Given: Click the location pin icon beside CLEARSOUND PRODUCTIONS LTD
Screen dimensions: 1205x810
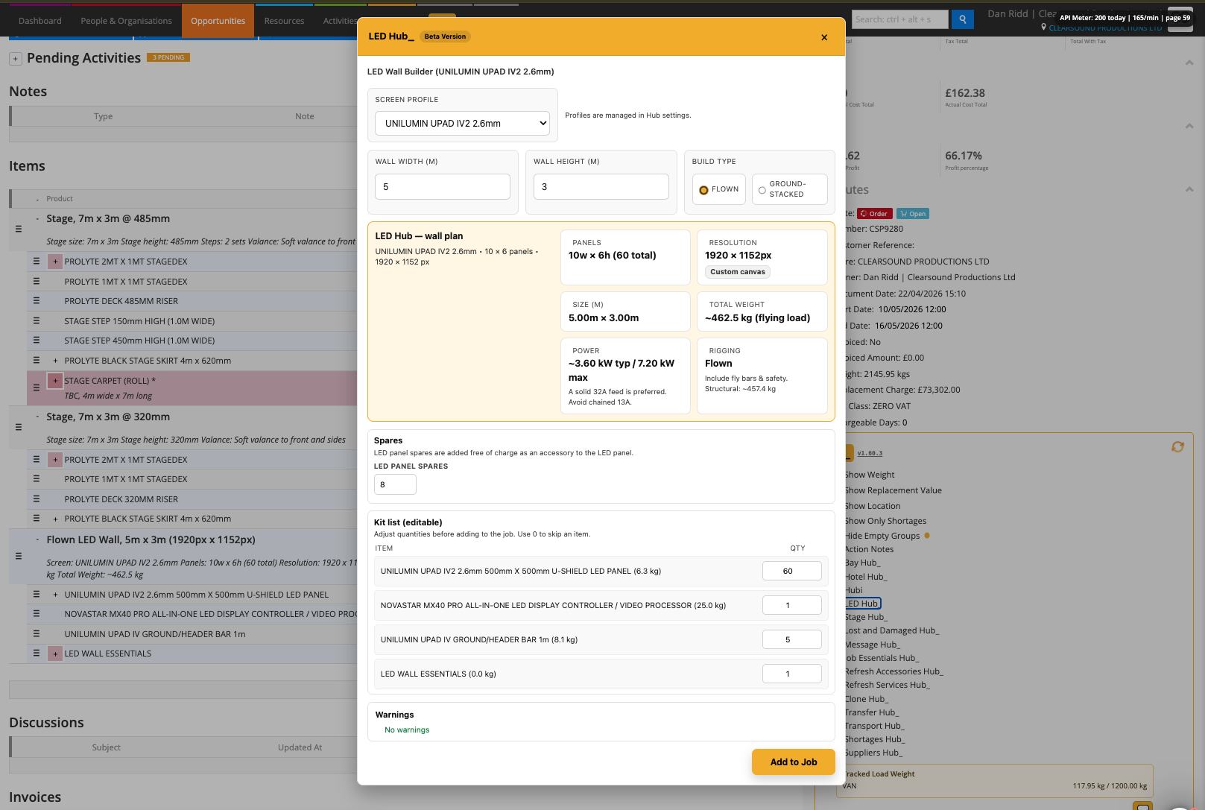Looking at the screenshot, I should click(1043, 28).
